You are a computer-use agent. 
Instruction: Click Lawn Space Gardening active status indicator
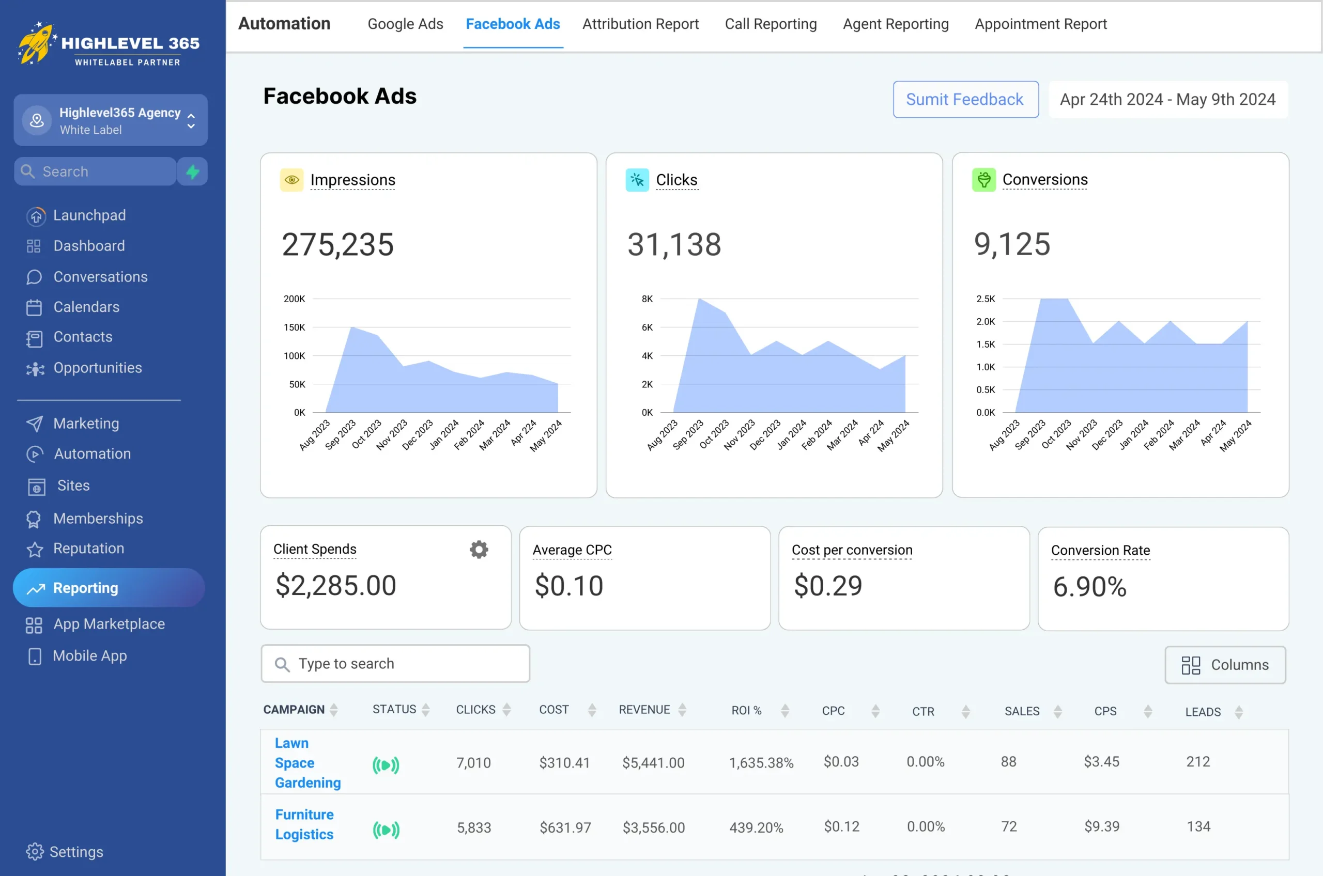386,764
